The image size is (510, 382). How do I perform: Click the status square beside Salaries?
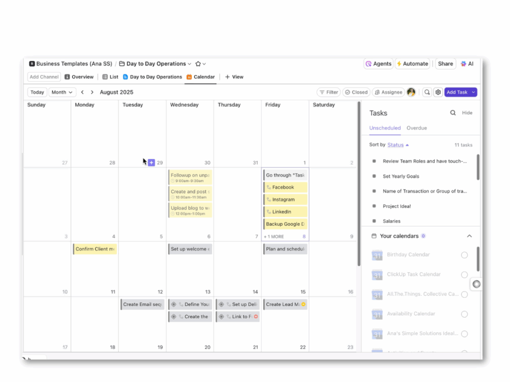click(374, 221)
